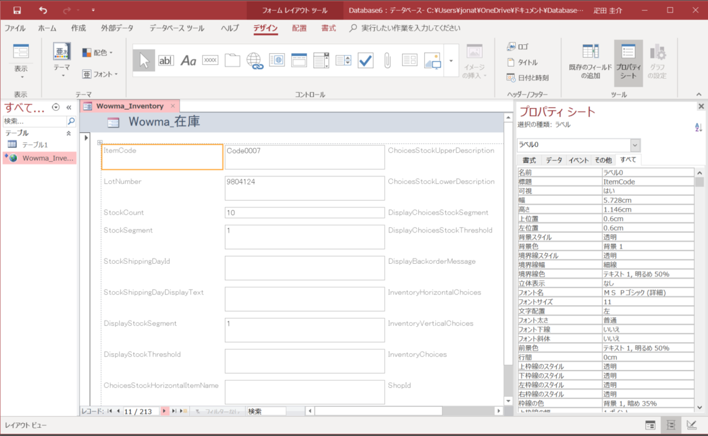Toggle the プロパティ シート off
The image size is (708, 436).
point(628,62)
